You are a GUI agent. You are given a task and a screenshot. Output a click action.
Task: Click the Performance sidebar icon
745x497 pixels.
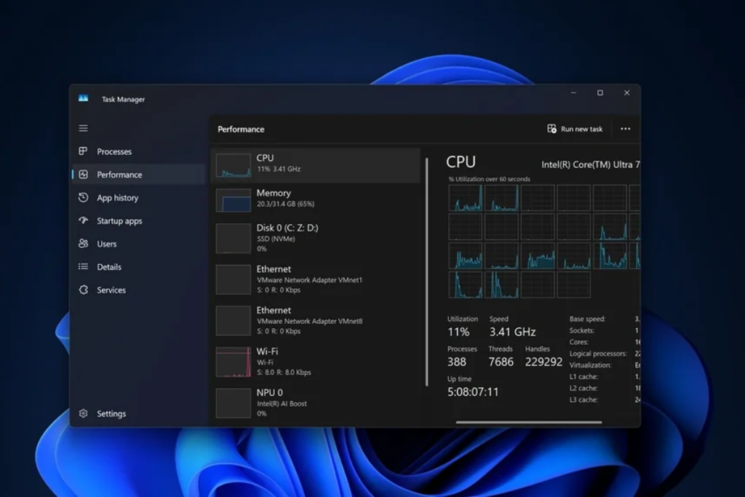pos(83,175)
